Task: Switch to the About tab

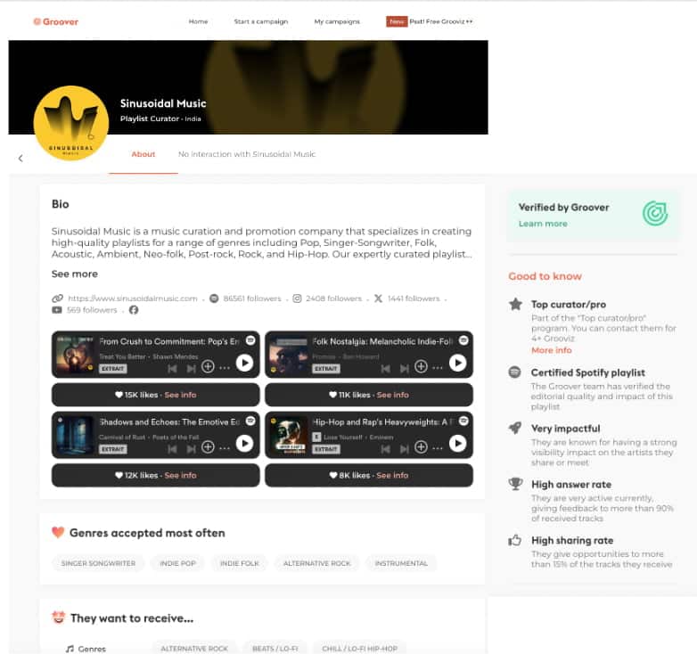Action: click(143, 154)
